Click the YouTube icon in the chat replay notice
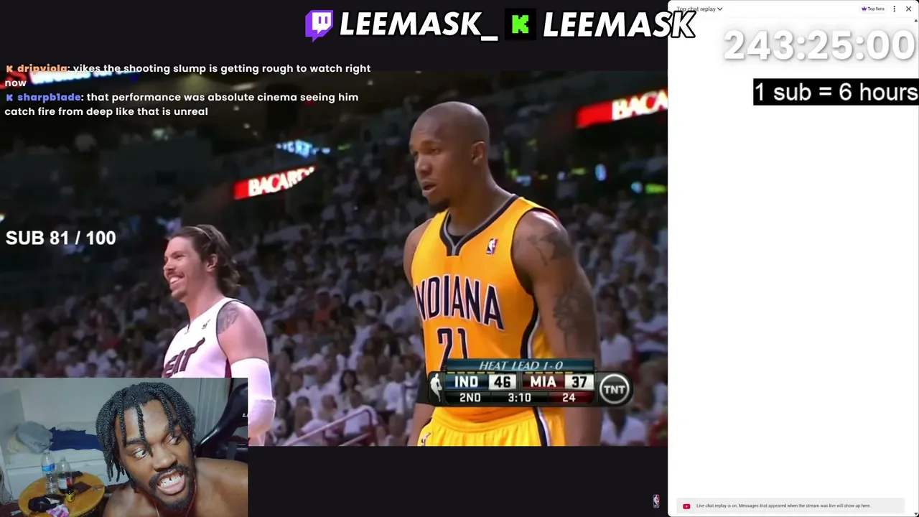Viewport: 919px width, 517px height. click(686, 506)
